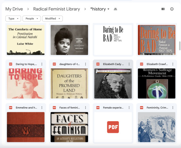
Task: Open The Comforts of Home thumbnail
Action: (x=25, y=40)
